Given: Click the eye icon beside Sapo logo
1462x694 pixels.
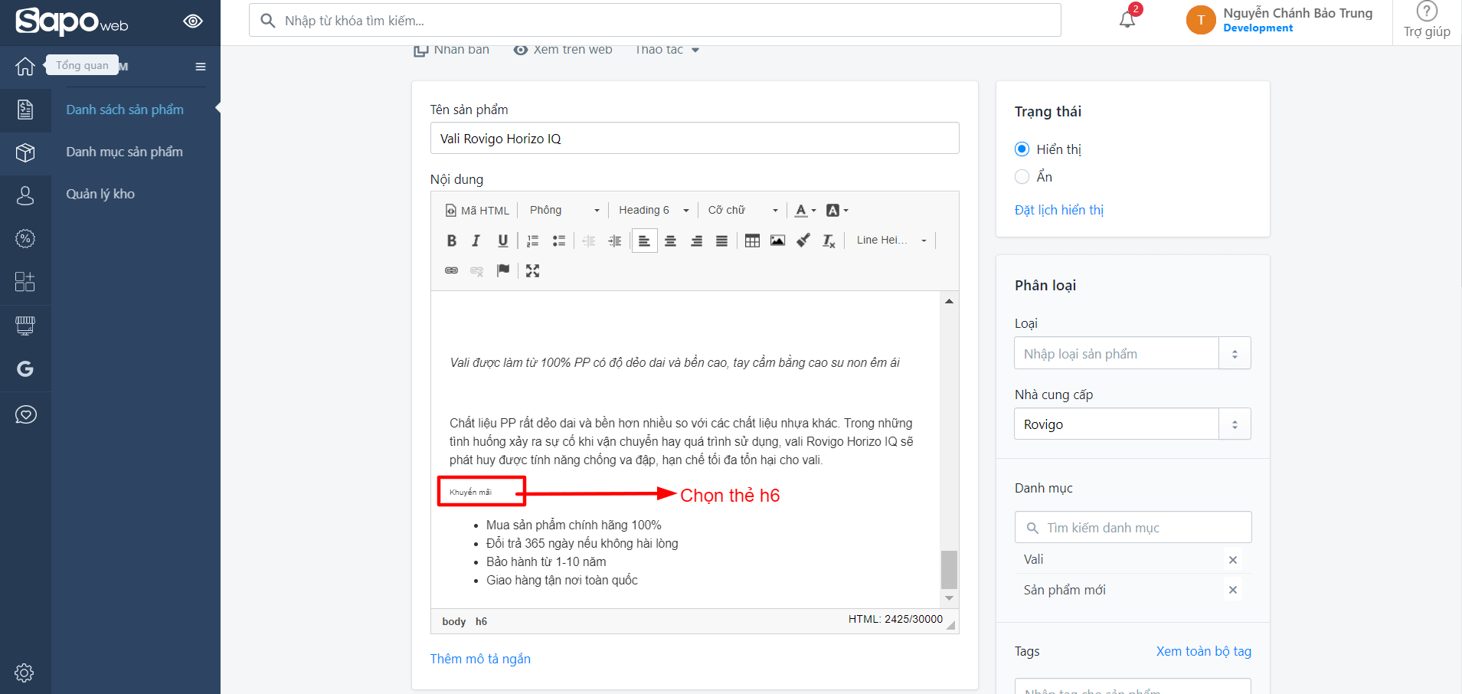Looking at the screenshot, I should 193,21.
